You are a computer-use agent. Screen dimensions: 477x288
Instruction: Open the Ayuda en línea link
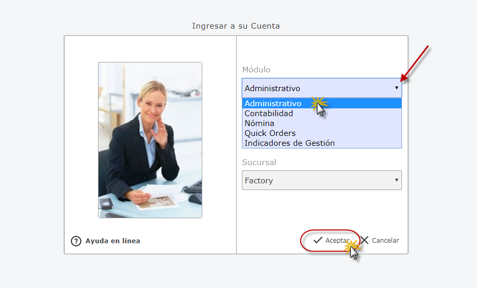pyautogui.click(x=113, y=241)
